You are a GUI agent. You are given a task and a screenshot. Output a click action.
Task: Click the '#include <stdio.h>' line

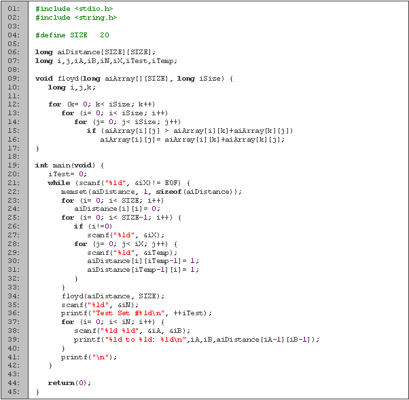[x=74, y=9]
